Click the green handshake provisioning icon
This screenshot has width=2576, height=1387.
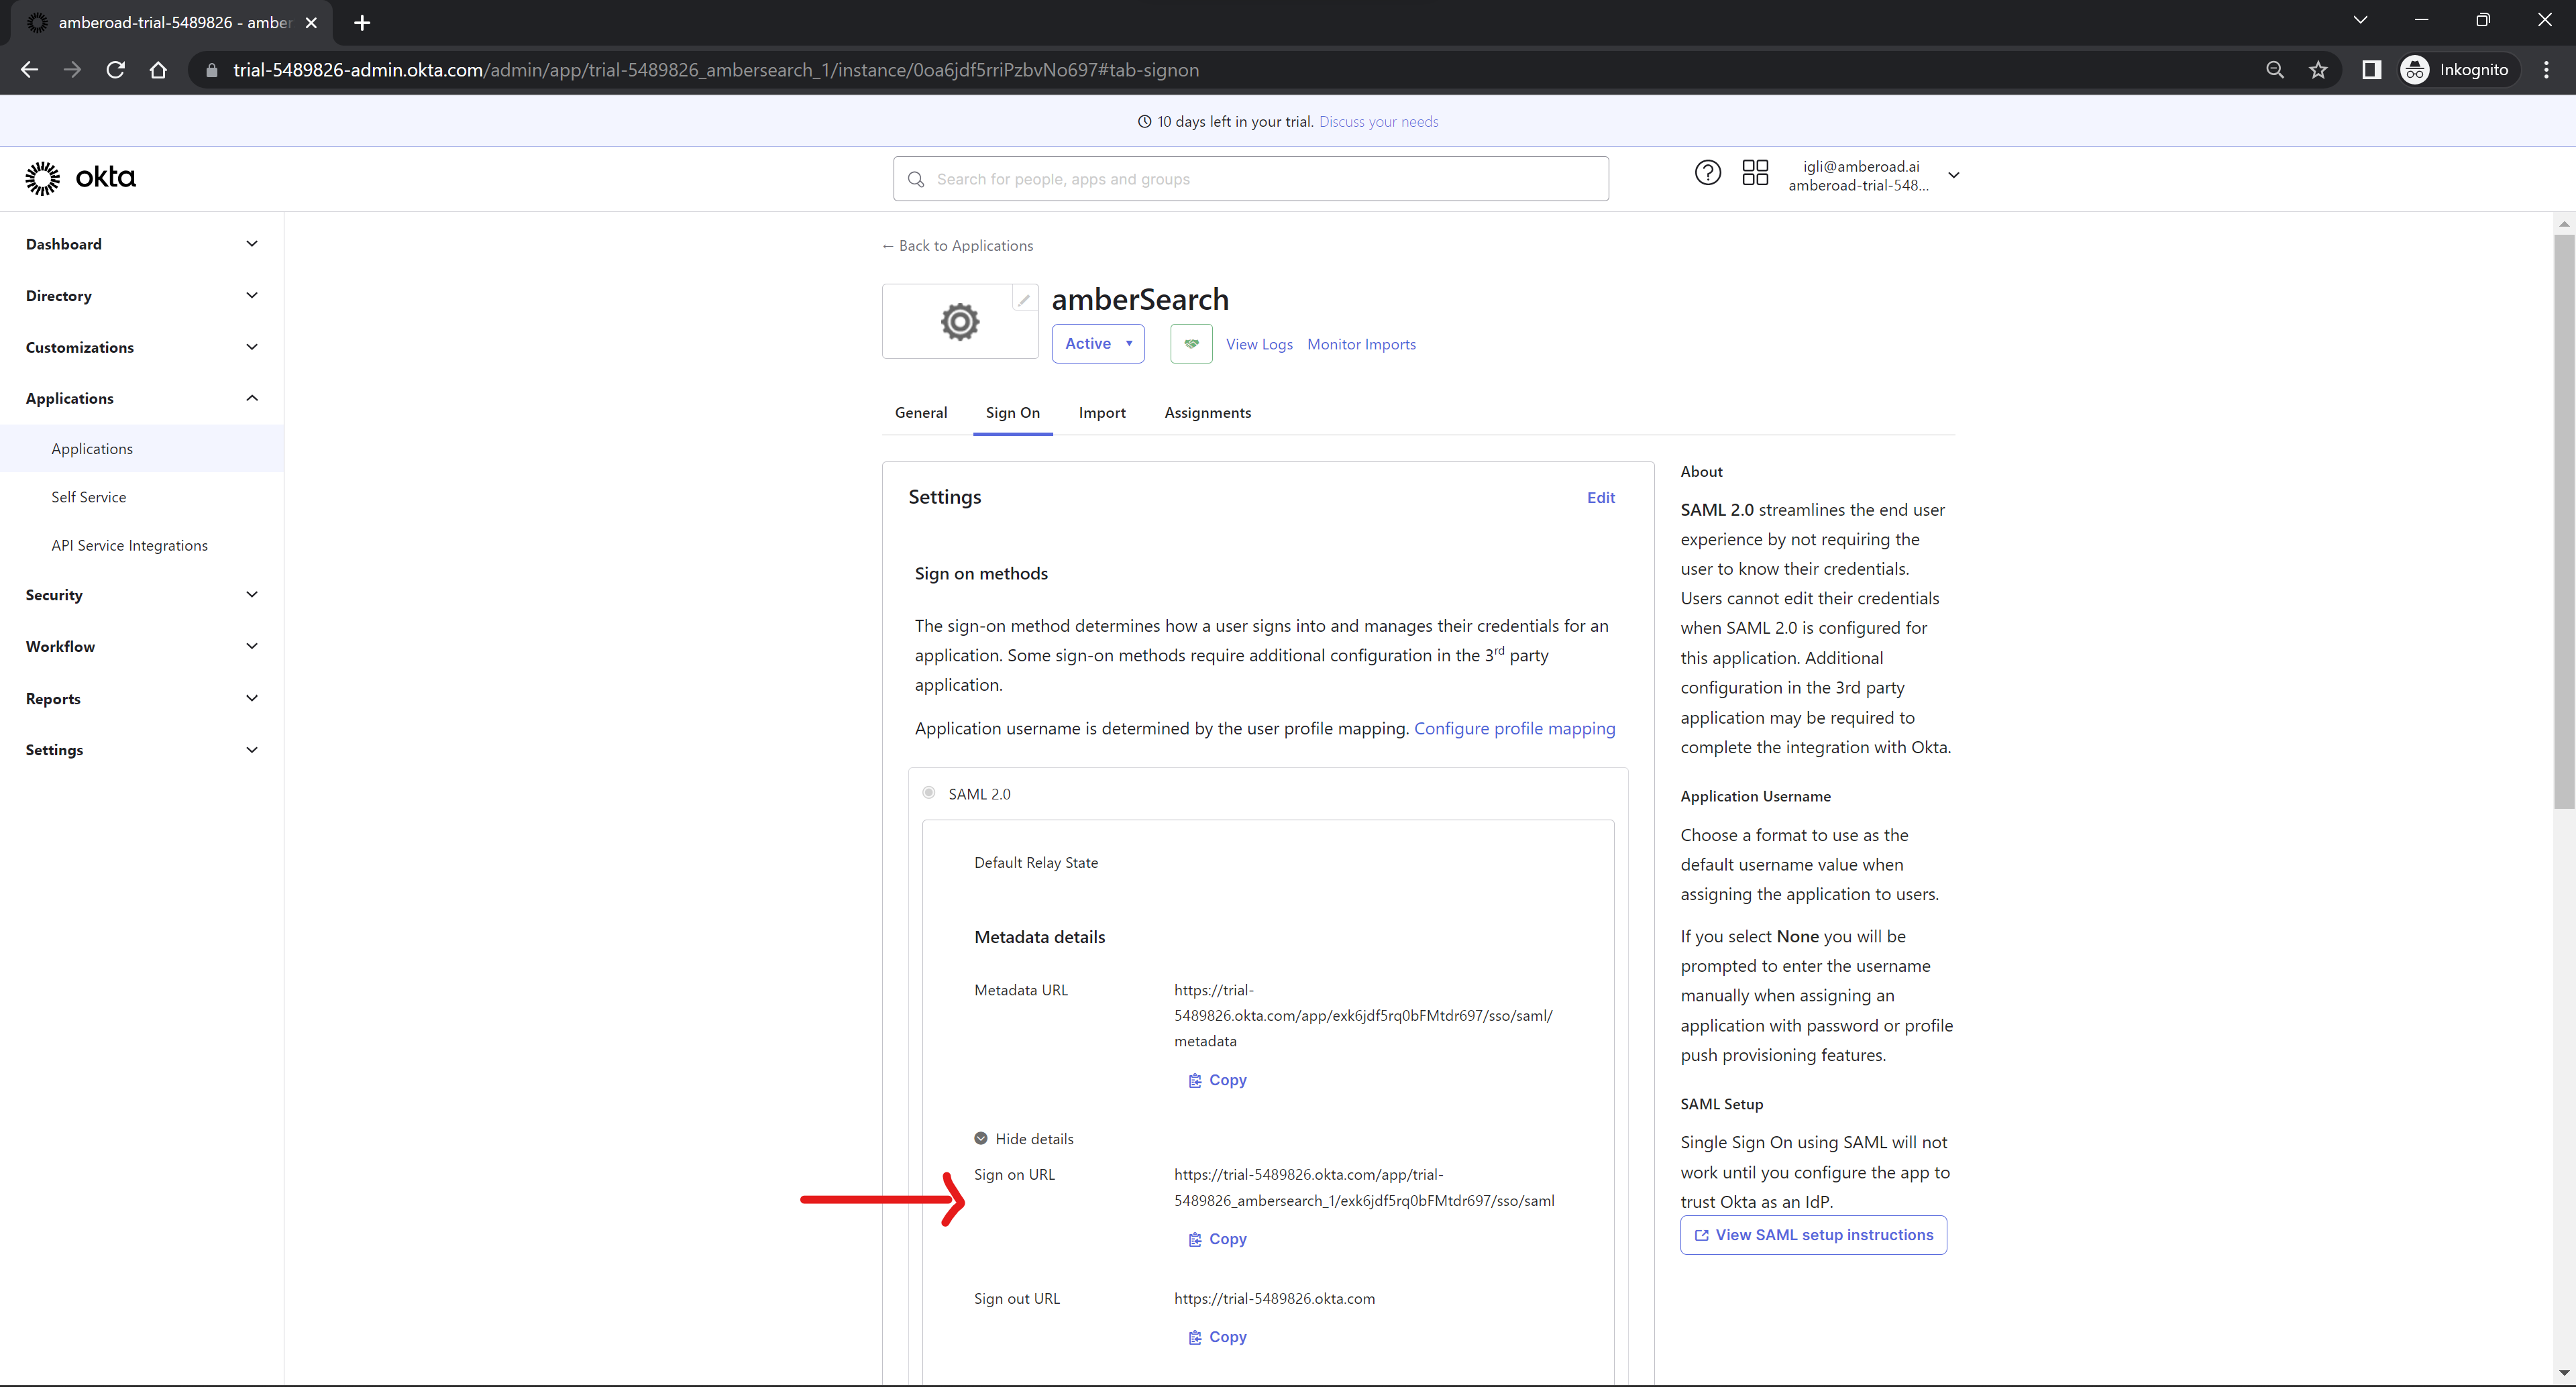pos(1191,343)
